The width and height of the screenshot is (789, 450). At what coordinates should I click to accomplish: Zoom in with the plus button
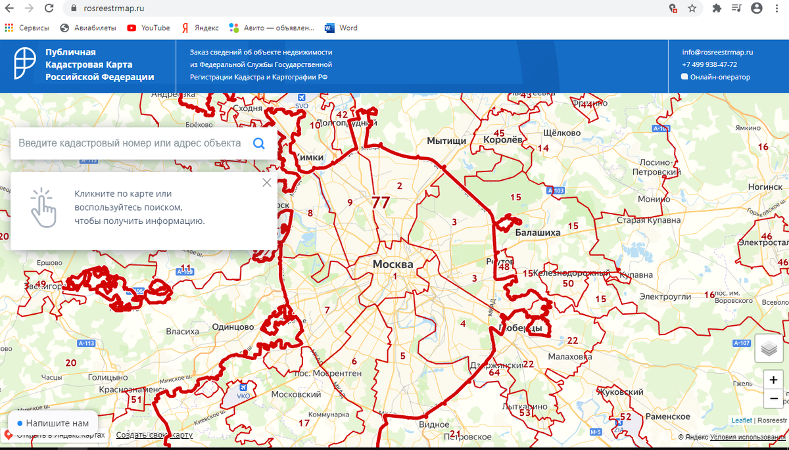(773, 380)
